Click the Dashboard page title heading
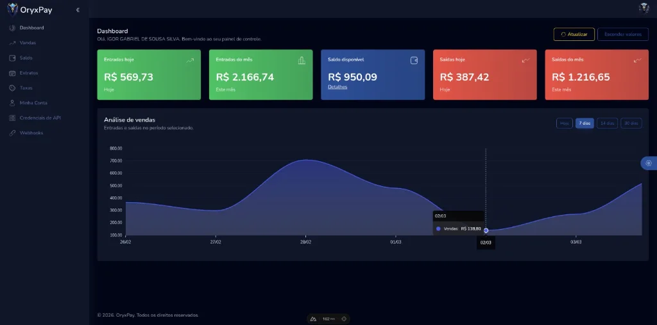 coord(112,31)
